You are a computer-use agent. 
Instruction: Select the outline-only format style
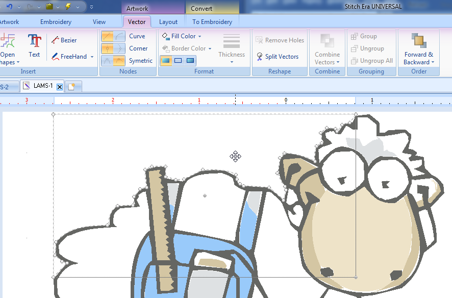pos(178,61)
